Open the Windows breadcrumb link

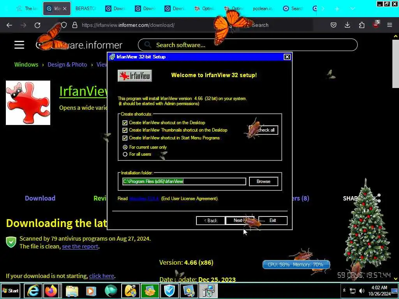(26, 65)
